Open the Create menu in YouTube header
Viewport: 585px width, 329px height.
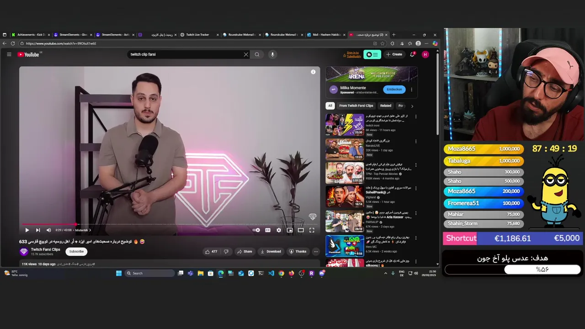tap(394, 54)
